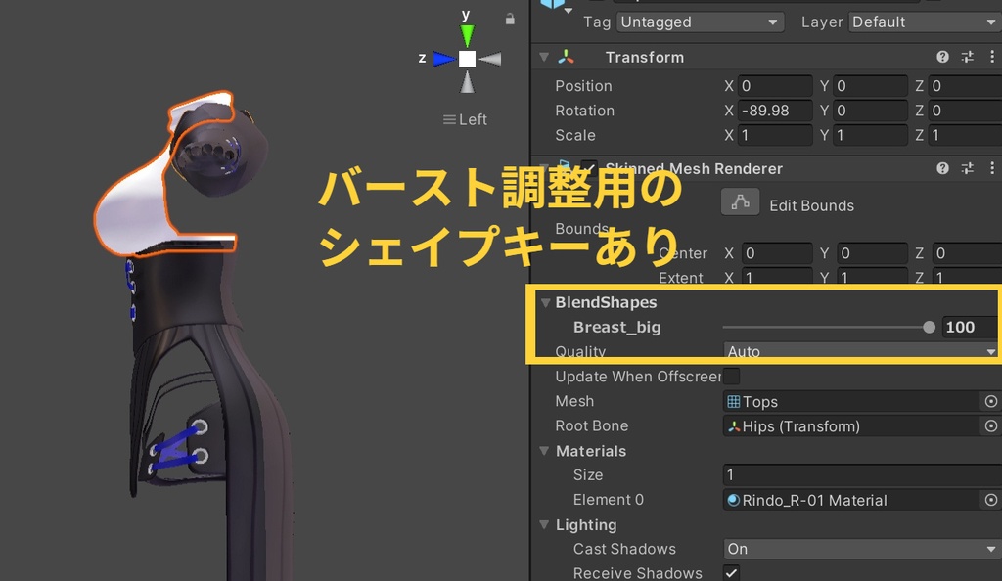Image resolution: width=1002 pixels, height=581 pixels.
Task: Click the Rotation Y input field
Action: [x=870, y=111]
